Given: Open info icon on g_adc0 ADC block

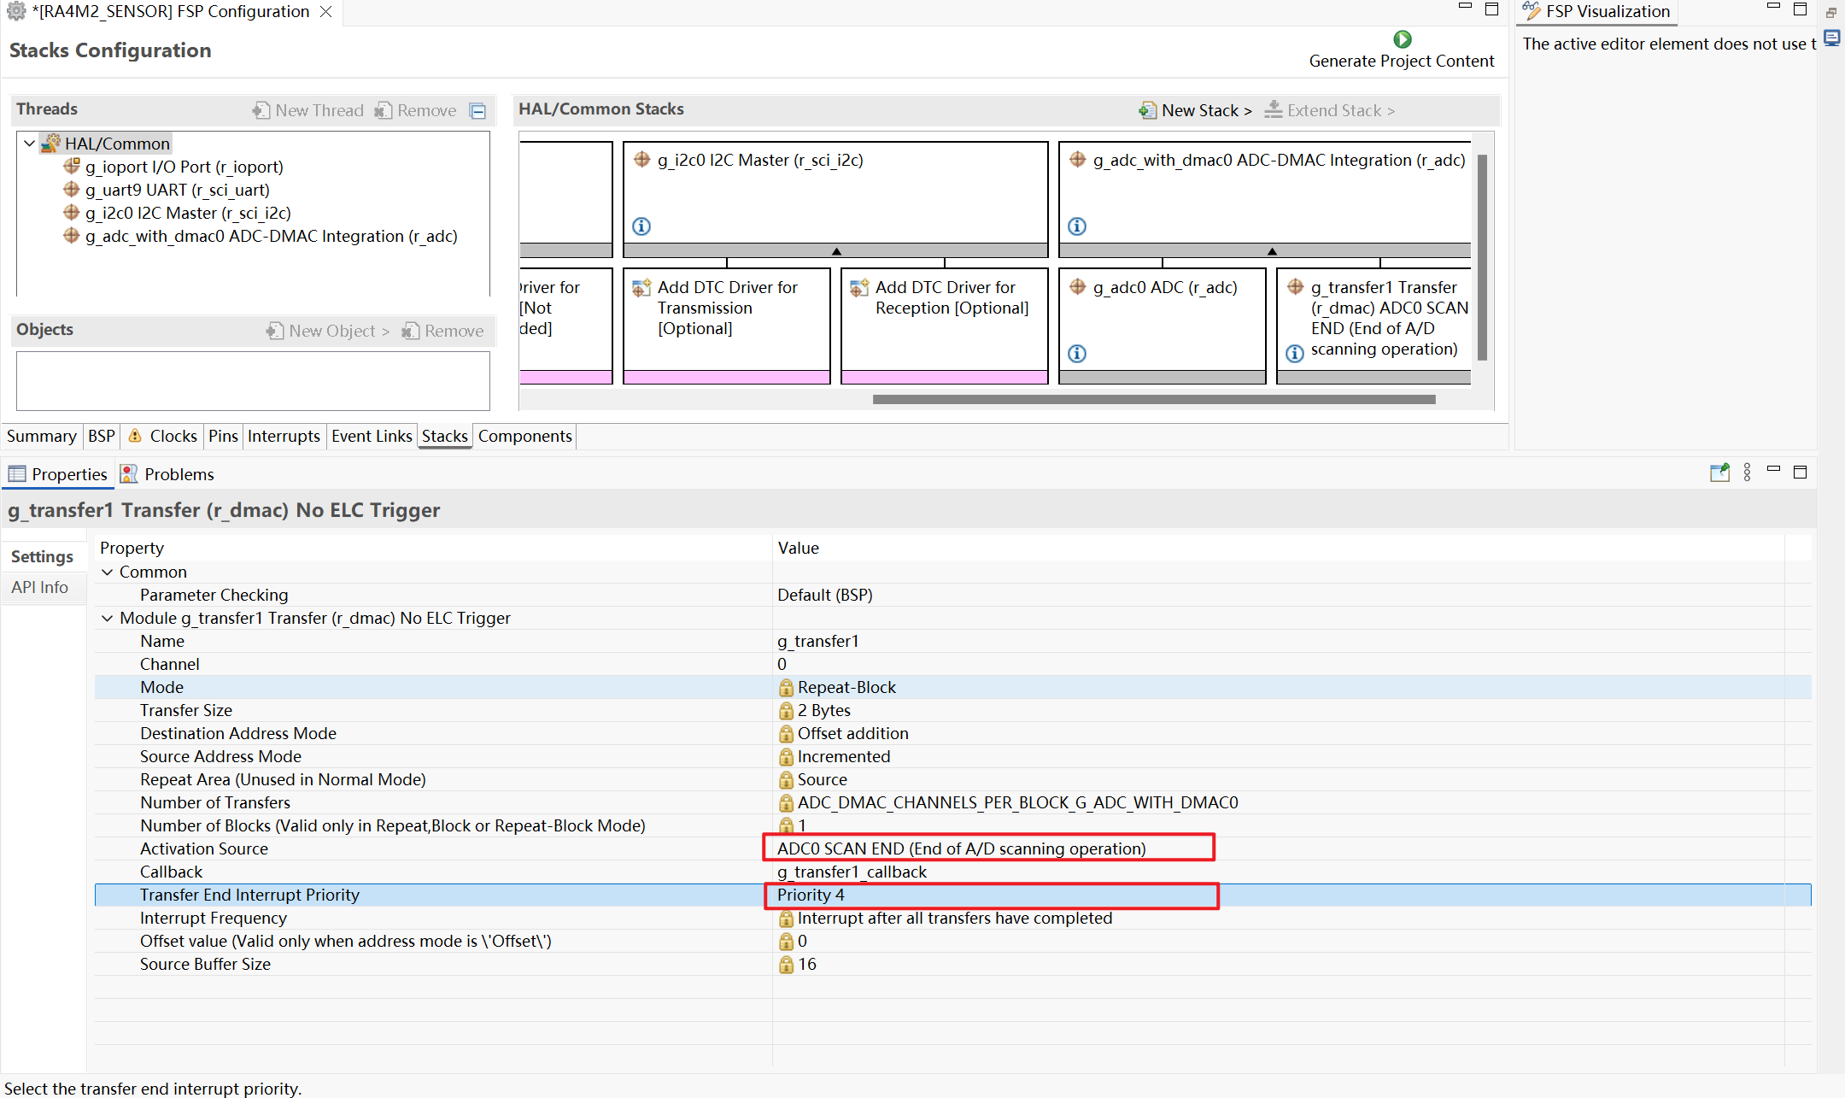Looking at the screenshot, I should coord(1077,354).
